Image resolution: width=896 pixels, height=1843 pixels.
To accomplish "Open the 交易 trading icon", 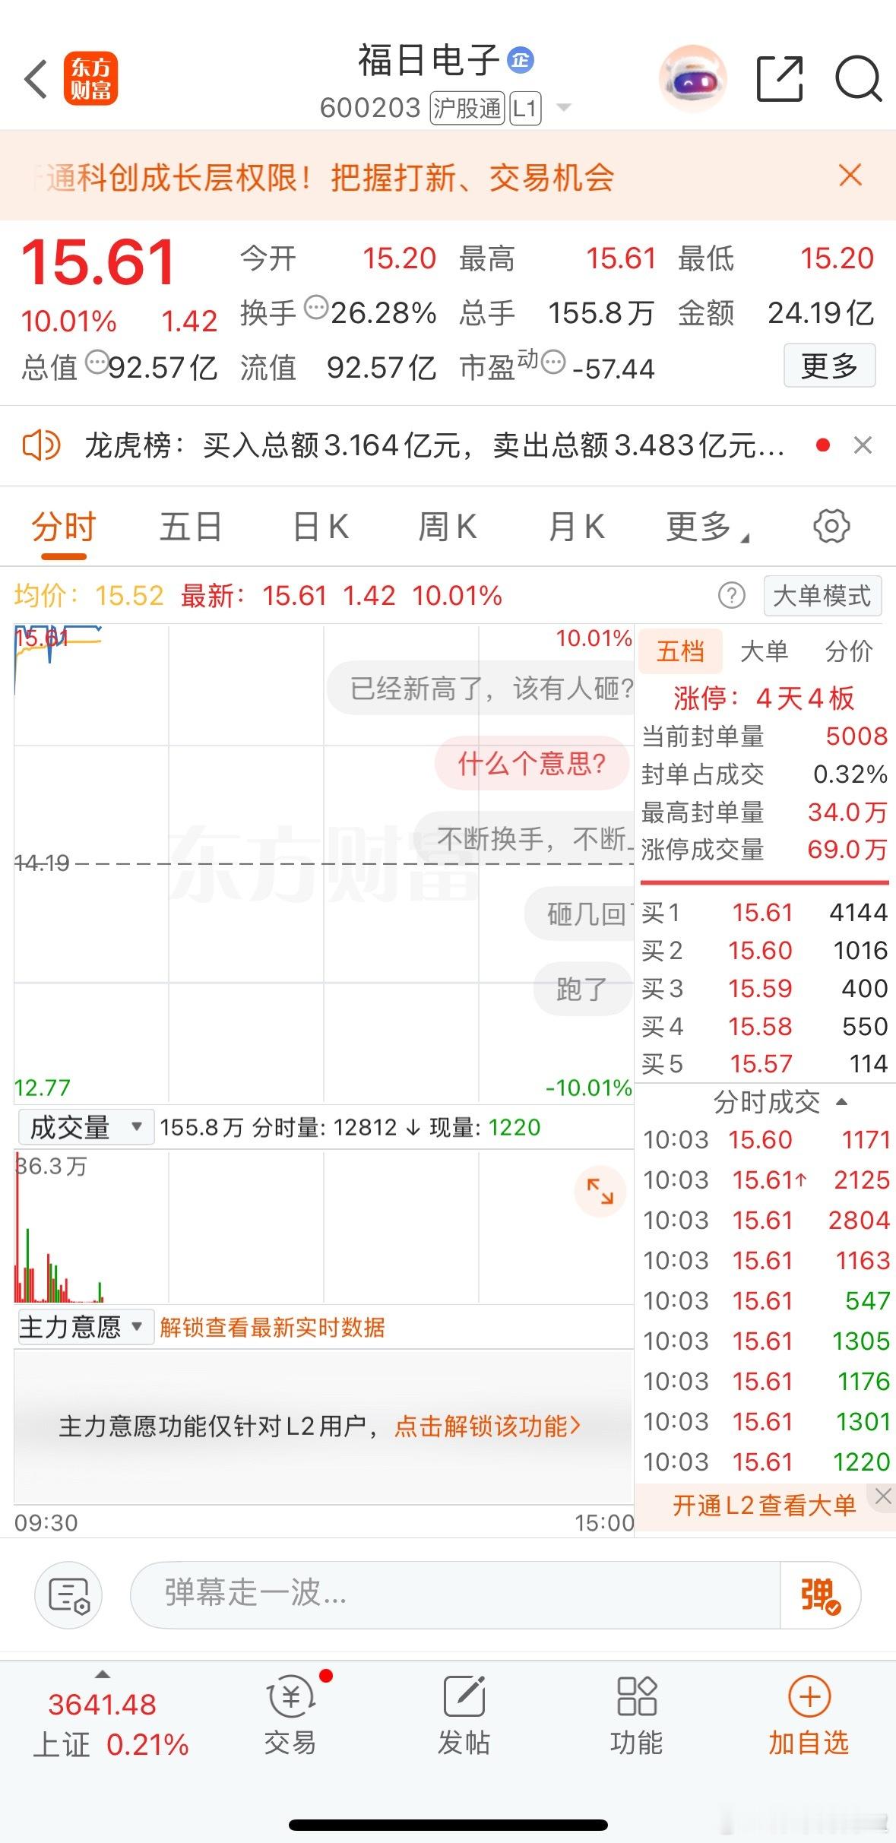I will coord(290,1715).
